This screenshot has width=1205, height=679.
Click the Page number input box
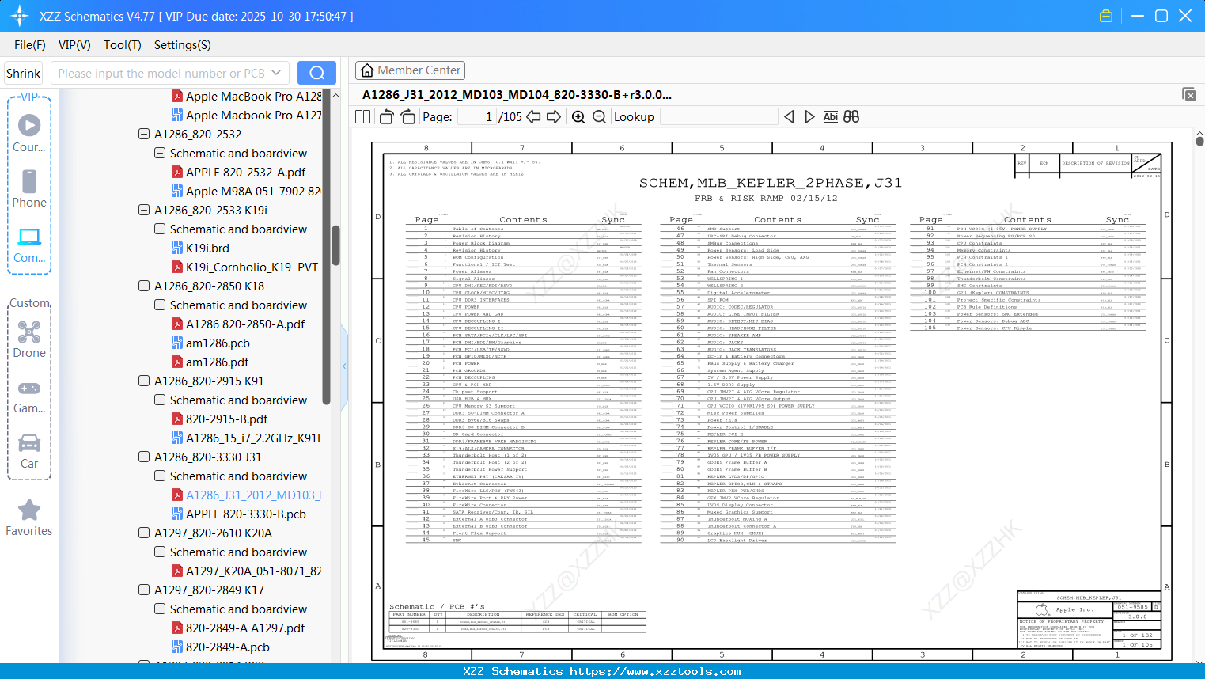click(x=477, y=117)
